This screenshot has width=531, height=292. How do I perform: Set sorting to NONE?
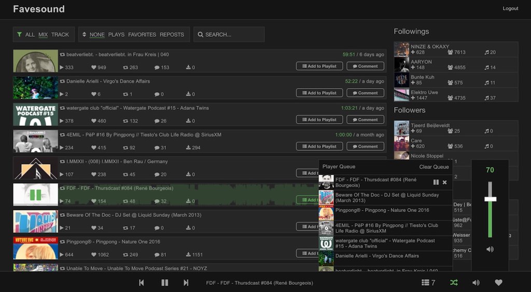(x=97, y=35)
